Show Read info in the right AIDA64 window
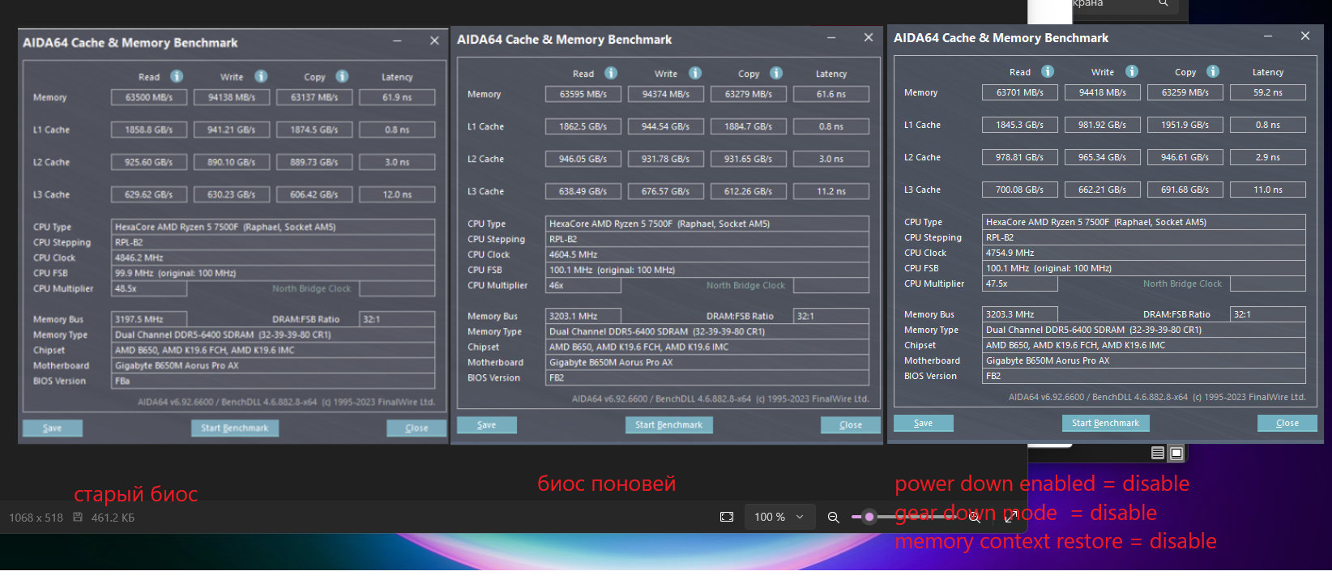The width and height of the screenshot is (1332, 584). tap(1048, 71)
